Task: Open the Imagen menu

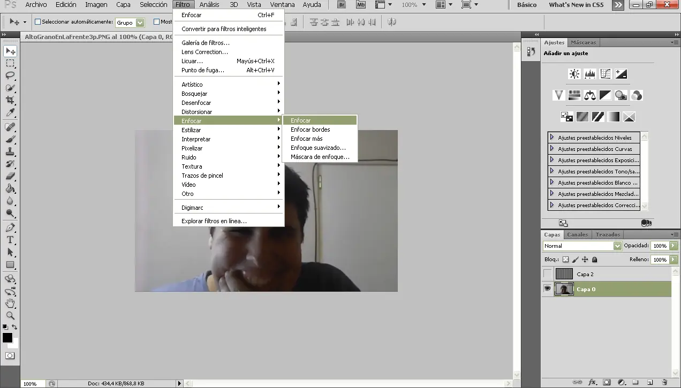Action: [x=96, y=5]
